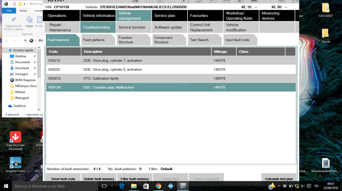
Task: Click the Windows search box
Action: pyautogui.click(x=55, y=186)
